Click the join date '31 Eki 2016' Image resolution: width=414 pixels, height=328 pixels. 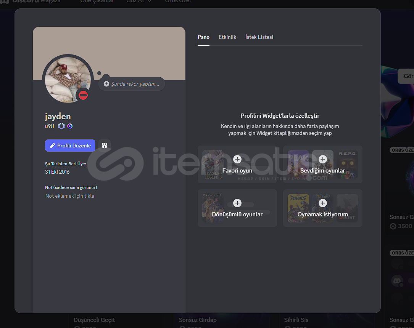(x=57, y=172)
